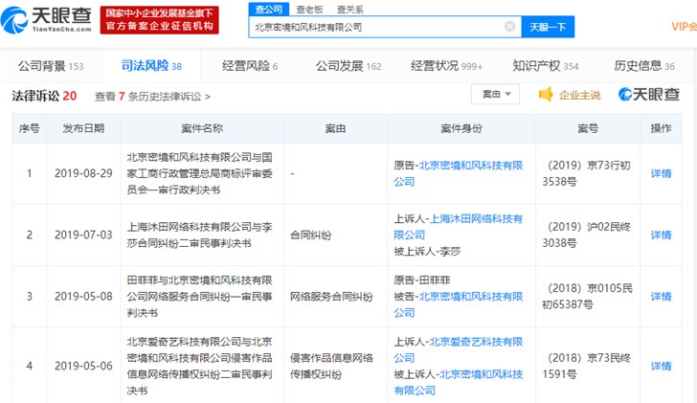Screen dimensions: 697x403
Task: Open the 经营风险 6 tab
Action: click(250, 66)
